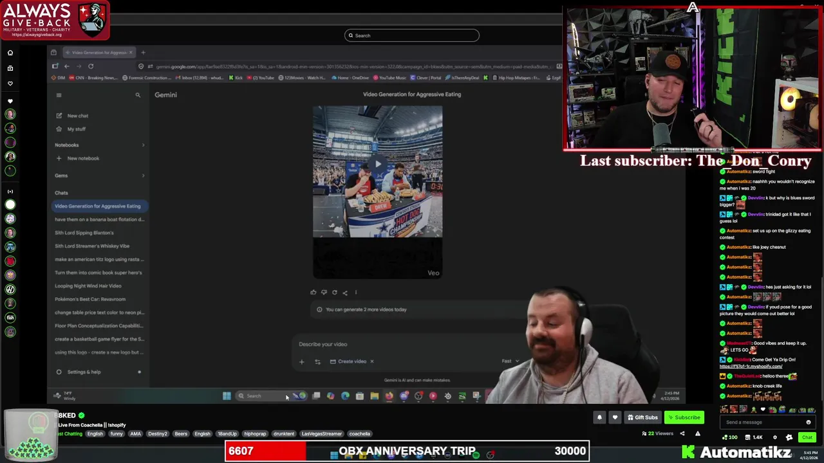The width and height of the screenshot is (824, 463).
Task: Regenerate the video response
Action: pyautogui.click(x=334, y=293)
